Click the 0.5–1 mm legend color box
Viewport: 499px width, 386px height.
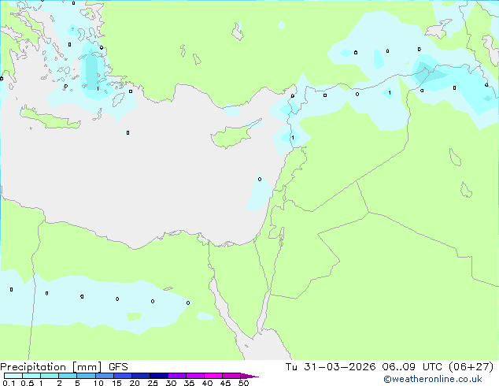click(x=31, y=376)
